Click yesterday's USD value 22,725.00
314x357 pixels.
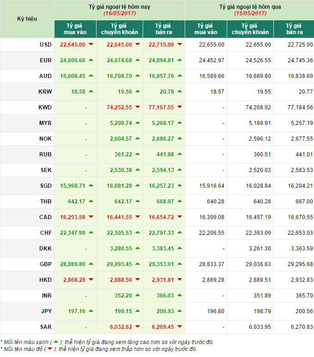click(300, 45)
